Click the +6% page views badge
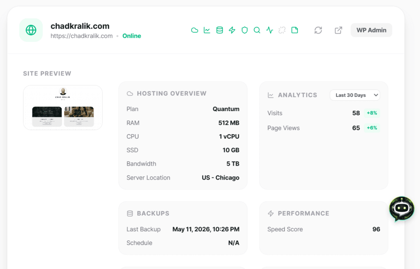Screen dimensions: 420x269 pyautogui.click(x=372, y=128)
